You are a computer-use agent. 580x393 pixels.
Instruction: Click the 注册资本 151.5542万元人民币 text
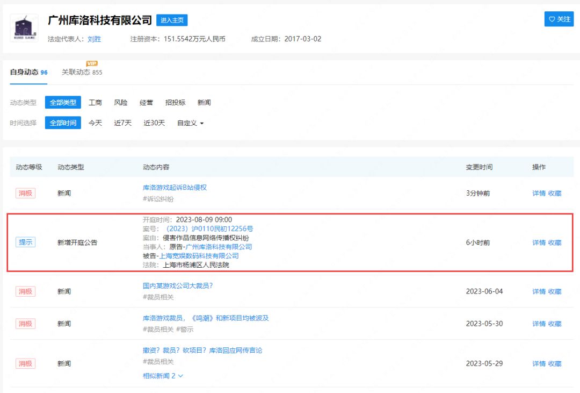(178, 39)
